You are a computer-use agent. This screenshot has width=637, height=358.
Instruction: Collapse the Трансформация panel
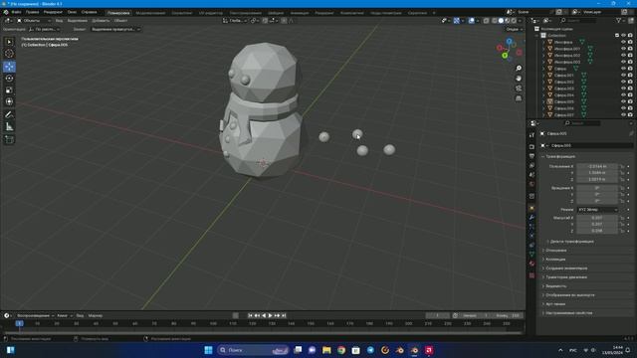coord(559,157)
